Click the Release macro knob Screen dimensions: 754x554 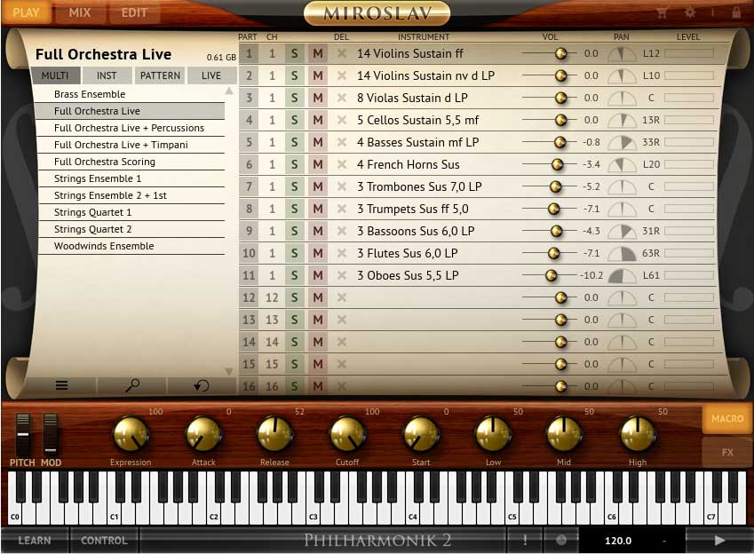pyautogui.click(x=274, y=434)
